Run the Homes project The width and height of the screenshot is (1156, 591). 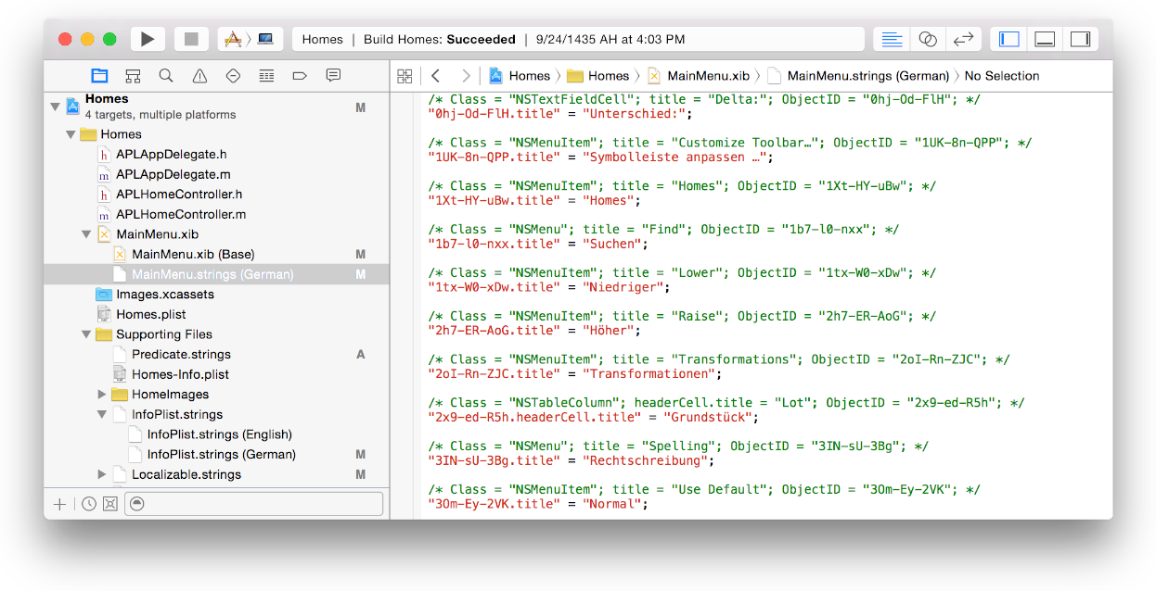(x=148, y=38)
